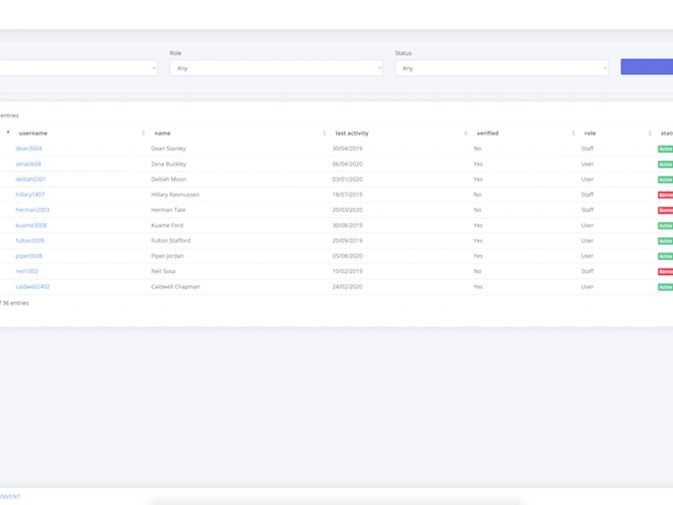View herman2003's profile link
The image size is (673, 505).
point(32,209)
